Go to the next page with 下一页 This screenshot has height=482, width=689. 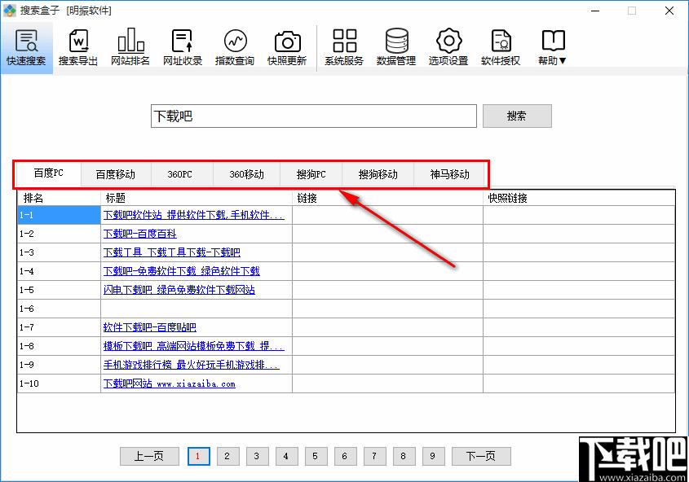pos(481,456)
